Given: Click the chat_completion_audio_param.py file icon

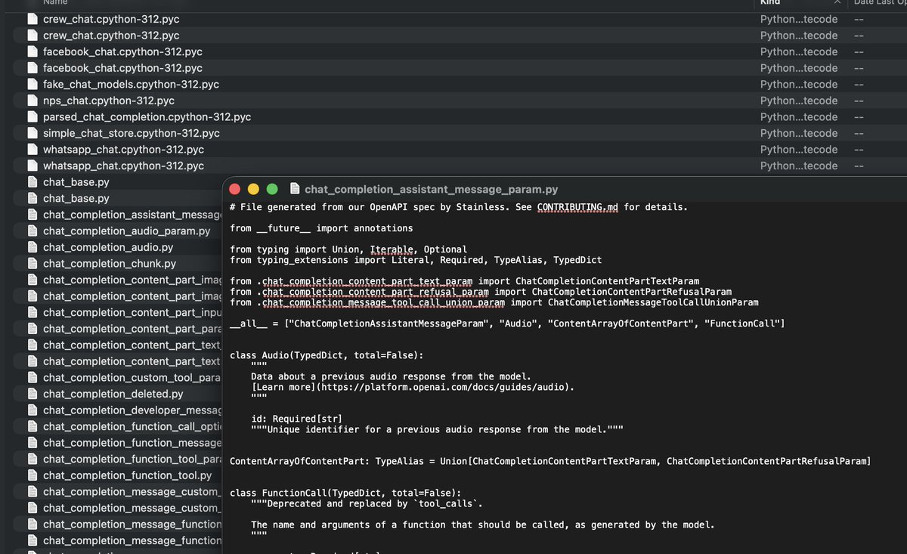Looking at the screenshot, I should 33,231.
